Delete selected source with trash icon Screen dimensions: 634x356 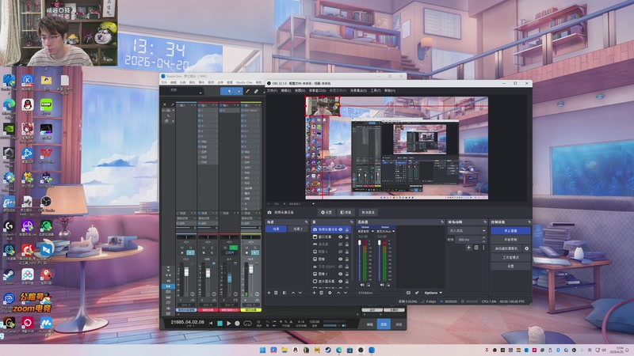click(322, 293)
